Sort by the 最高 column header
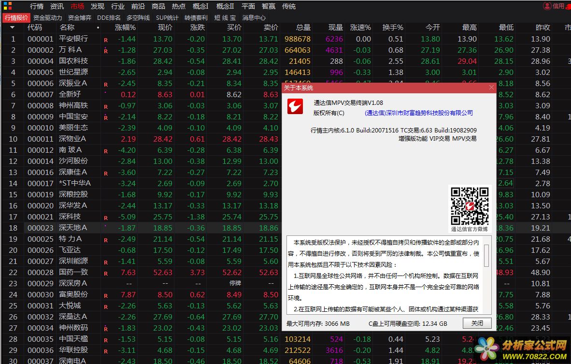571x364 pixels. point(470,28)
